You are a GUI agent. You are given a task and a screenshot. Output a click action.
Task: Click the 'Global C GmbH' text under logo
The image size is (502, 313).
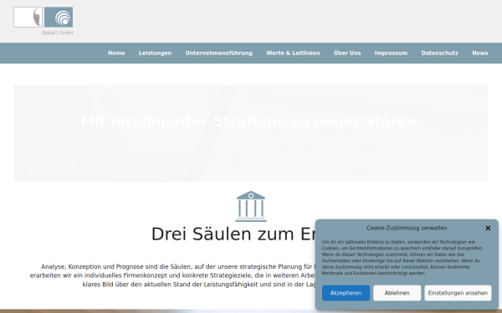click(57, 33)
